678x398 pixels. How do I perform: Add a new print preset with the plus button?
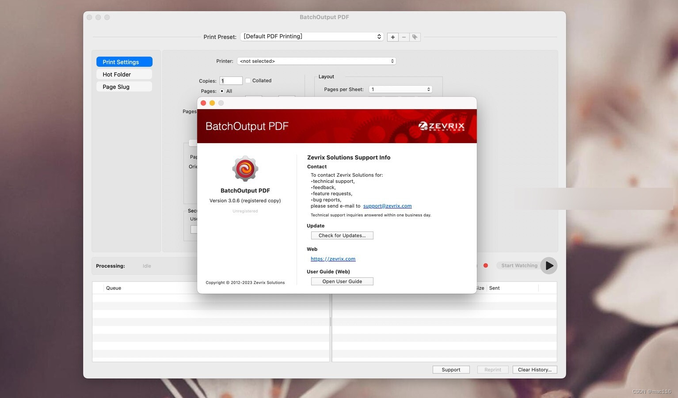pos(392,37)
